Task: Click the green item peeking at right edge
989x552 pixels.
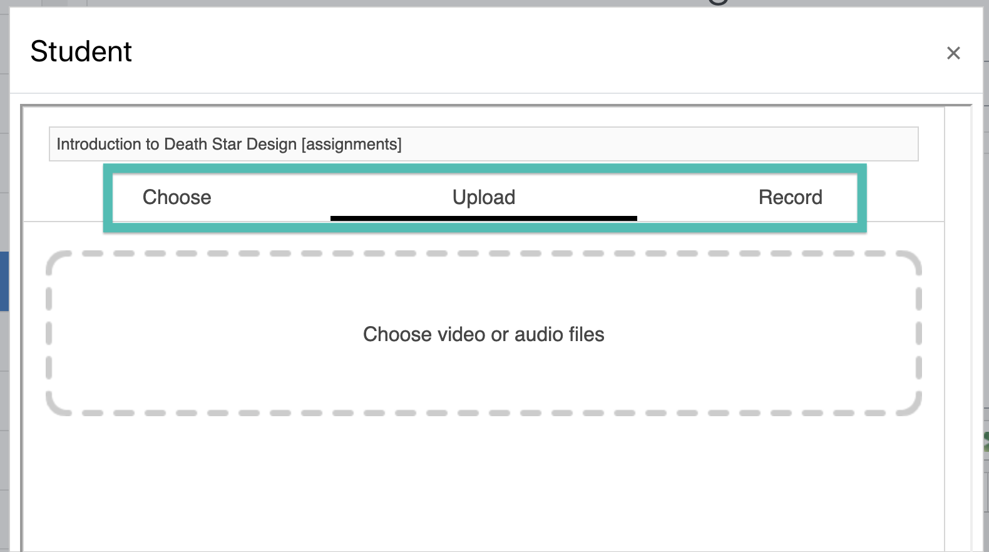Action: click(x=986, y=441)
